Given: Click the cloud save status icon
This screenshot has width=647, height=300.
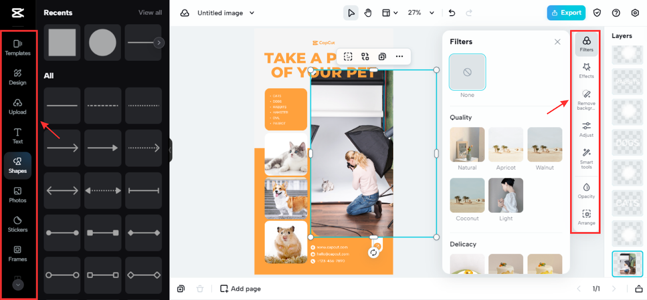Looking at the screenshot, I should (185, 13).
